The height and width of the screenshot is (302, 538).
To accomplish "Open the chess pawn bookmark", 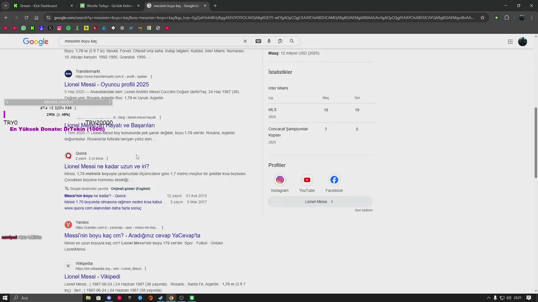I will [77, 28].
